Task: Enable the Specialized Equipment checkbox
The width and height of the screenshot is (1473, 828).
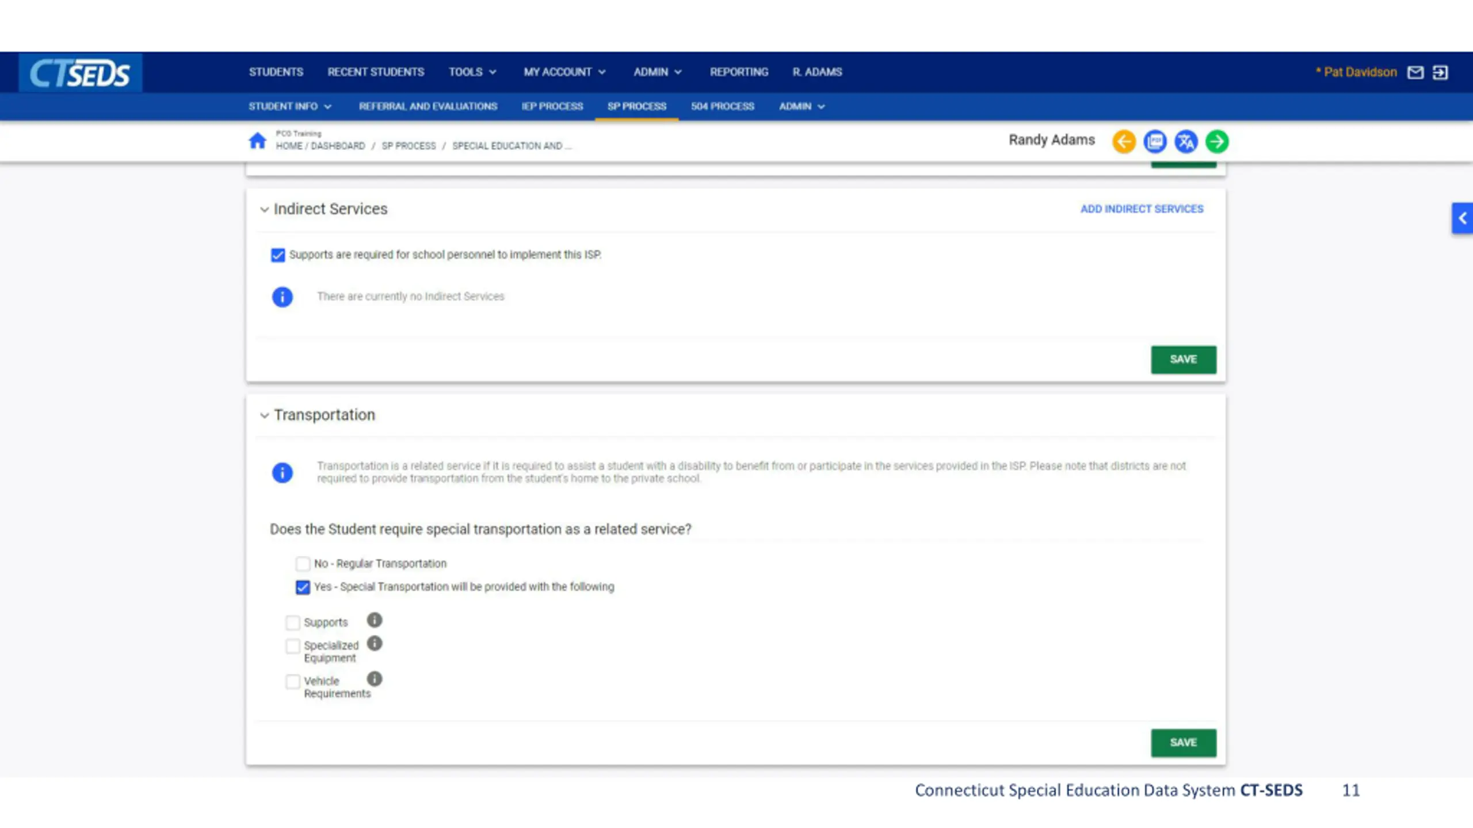Action: (x=293, y=646)
